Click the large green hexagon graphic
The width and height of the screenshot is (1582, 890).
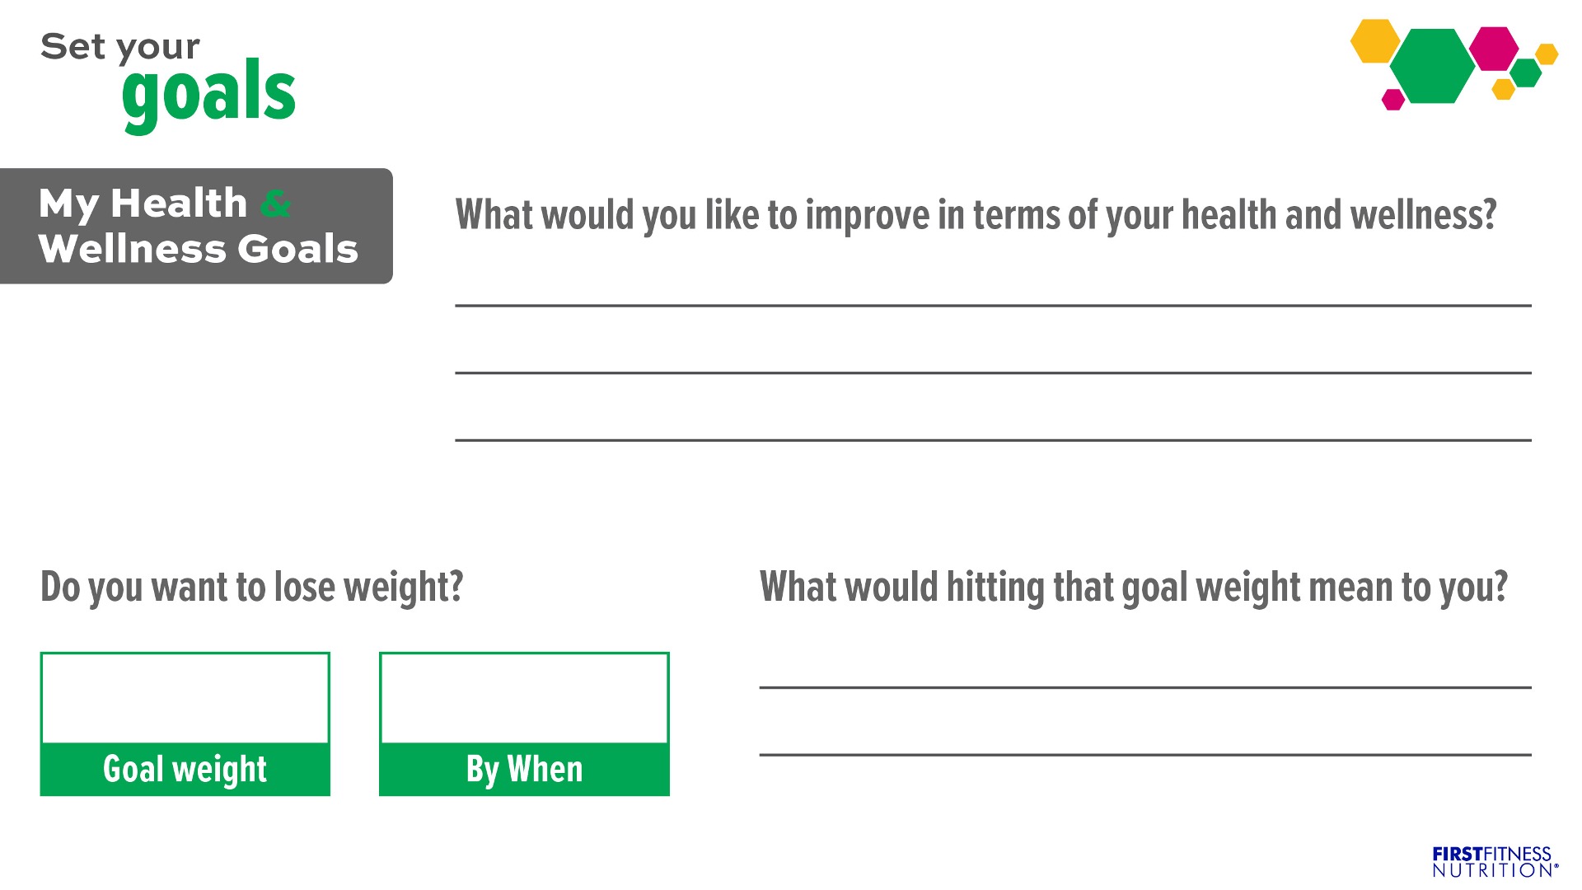(1433, 66)
